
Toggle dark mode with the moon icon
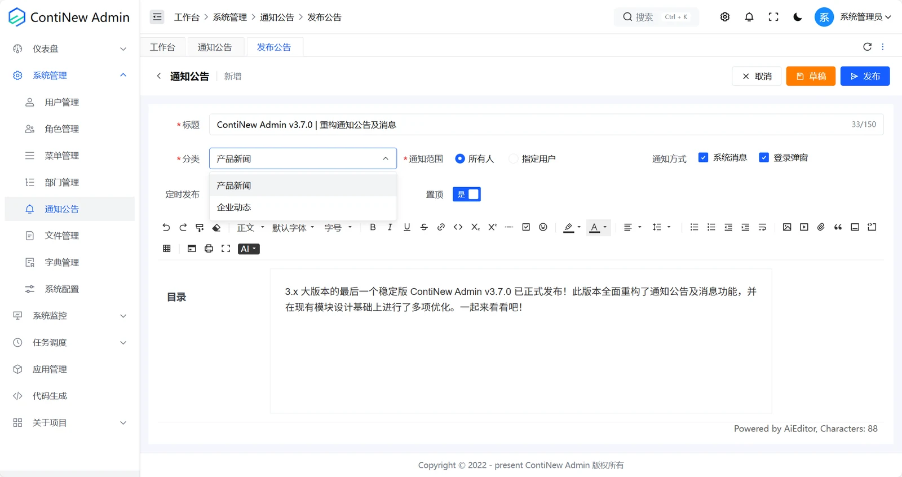coord(797,17)
